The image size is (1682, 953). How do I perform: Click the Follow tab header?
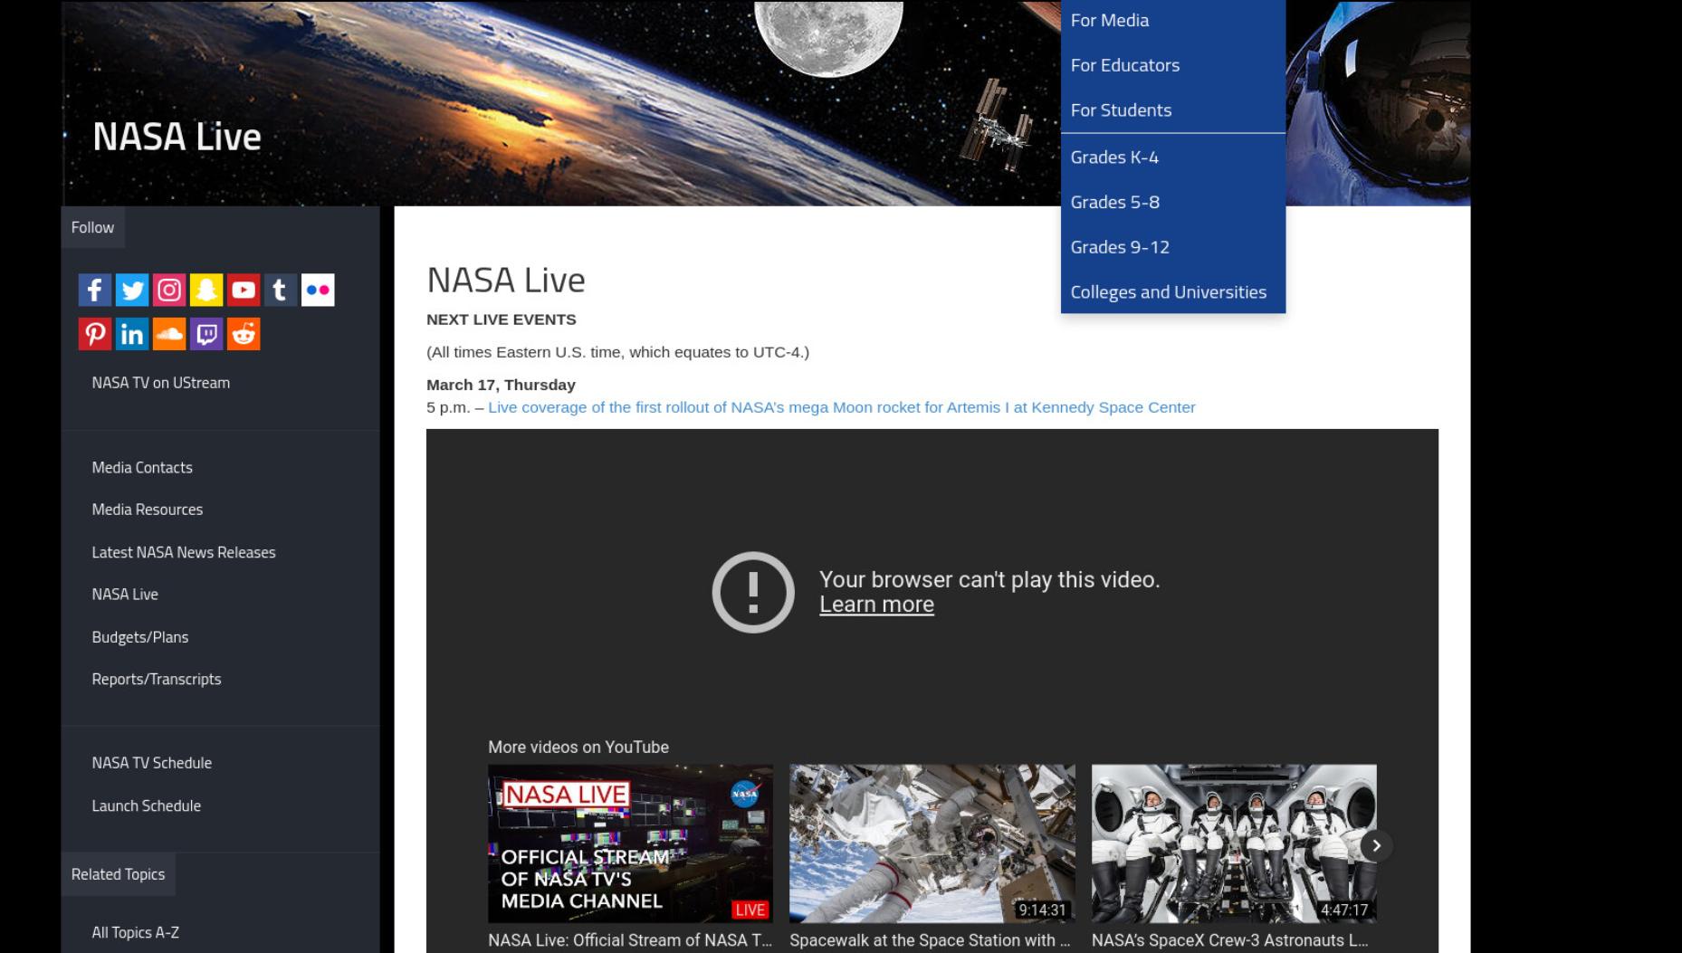(92, 227)
